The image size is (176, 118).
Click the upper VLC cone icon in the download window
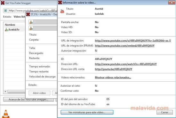31,22
